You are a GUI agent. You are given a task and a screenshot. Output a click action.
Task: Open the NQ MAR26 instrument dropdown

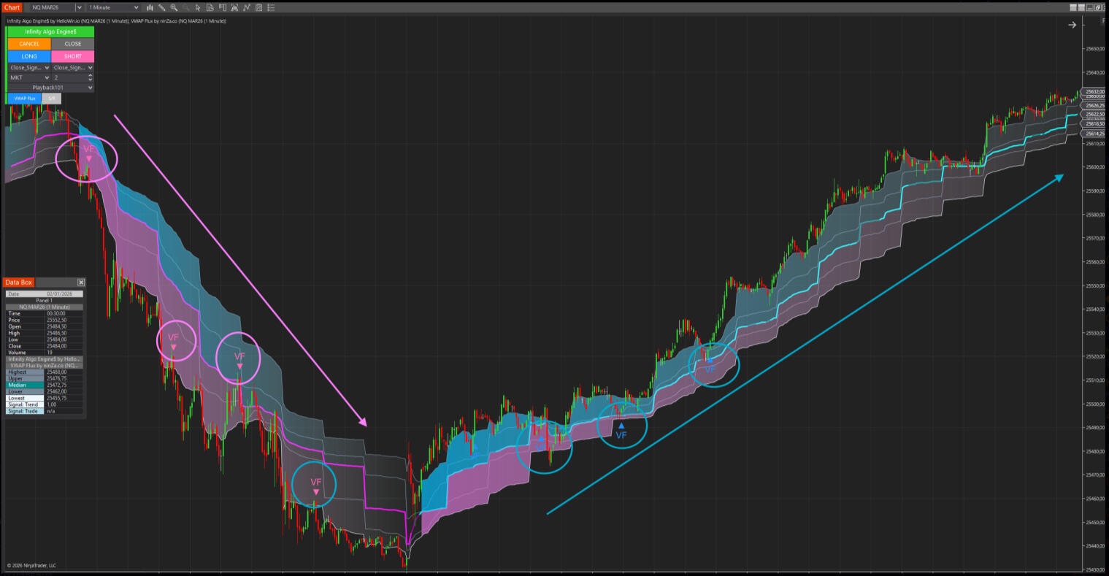point(53,7)
